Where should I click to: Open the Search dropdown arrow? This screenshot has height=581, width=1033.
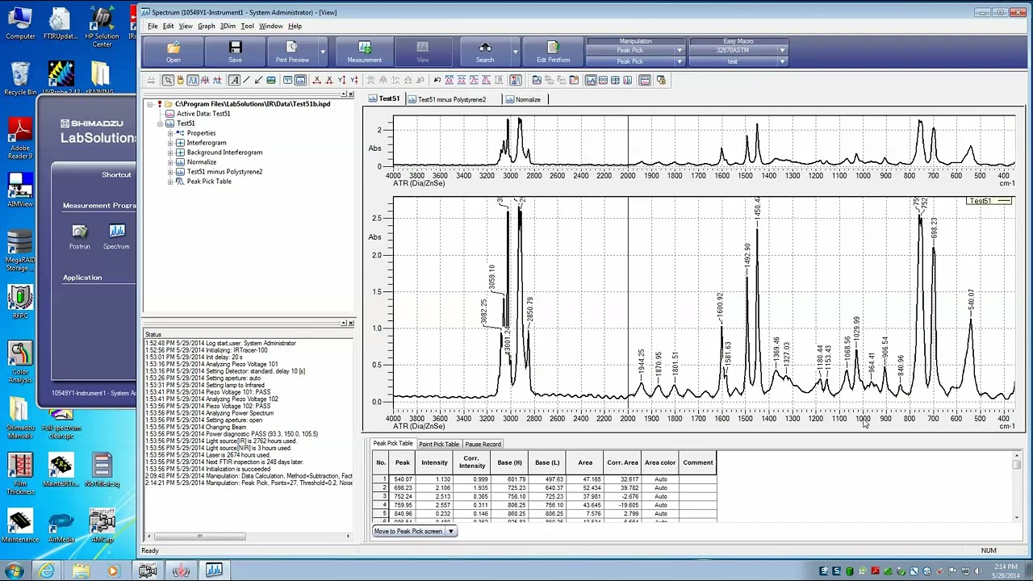click(515, 52)
